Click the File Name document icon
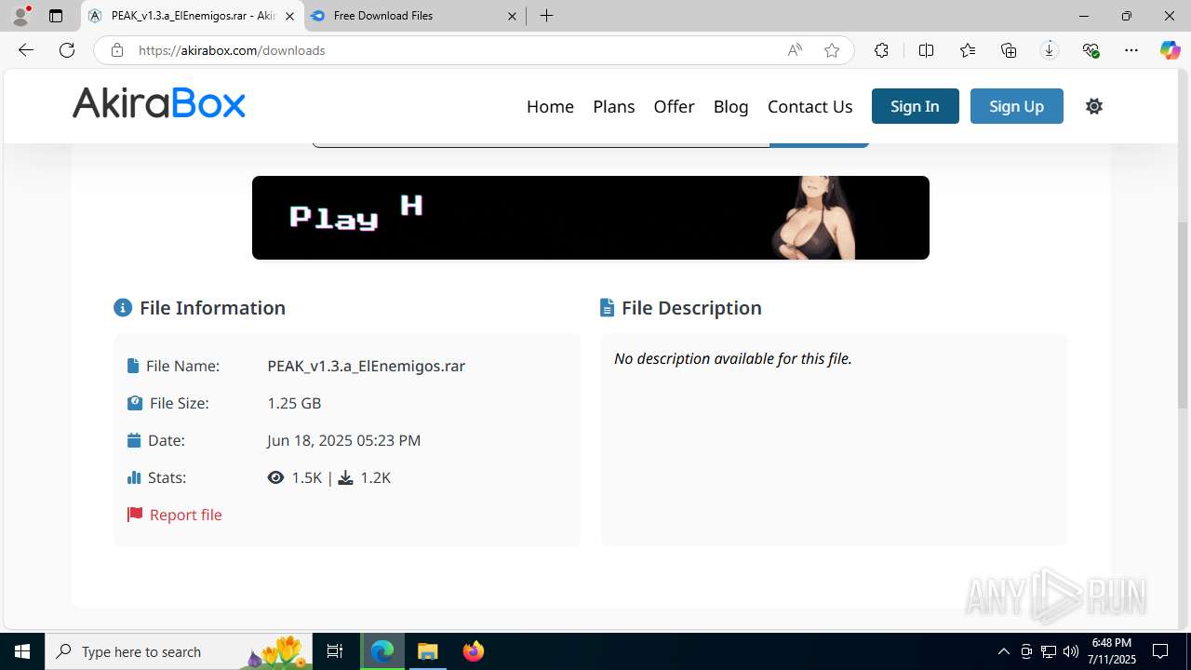This screenshot has height=670, width=1191. [x=133, y=366]
